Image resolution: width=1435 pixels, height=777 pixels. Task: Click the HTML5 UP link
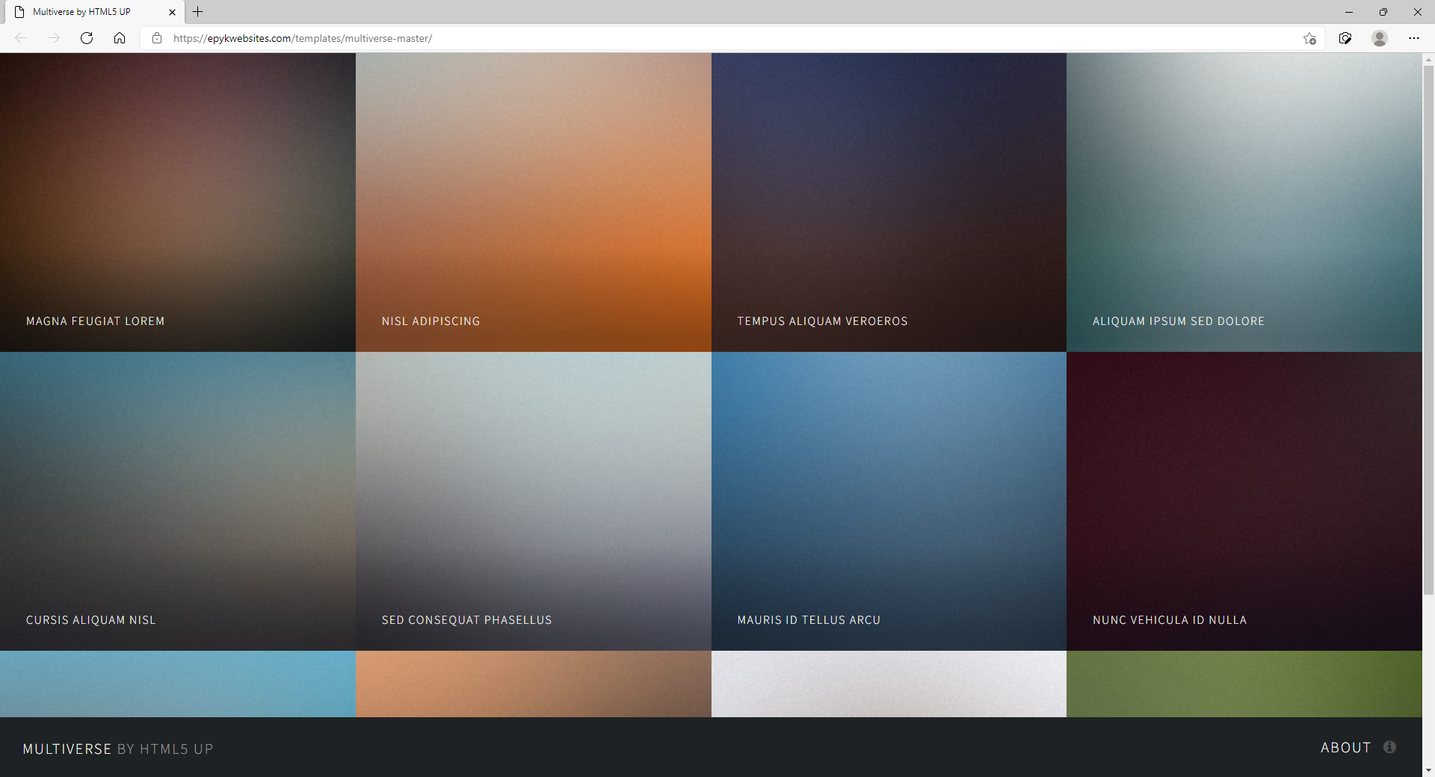coord(176,749)
